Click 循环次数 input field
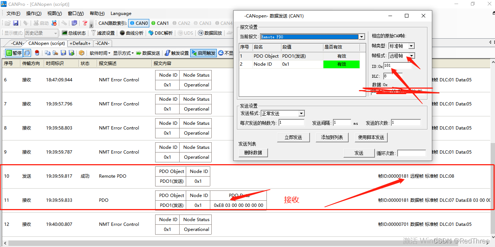The image size is (495, 247). pos(411,153)
